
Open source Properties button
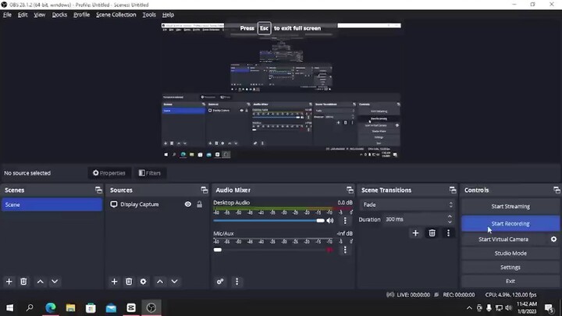pyautogui.click(x=109, y=173)
